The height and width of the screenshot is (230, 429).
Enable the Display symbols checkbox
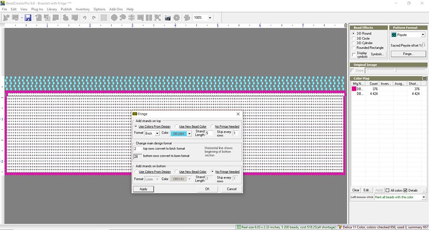coord(354,55)
